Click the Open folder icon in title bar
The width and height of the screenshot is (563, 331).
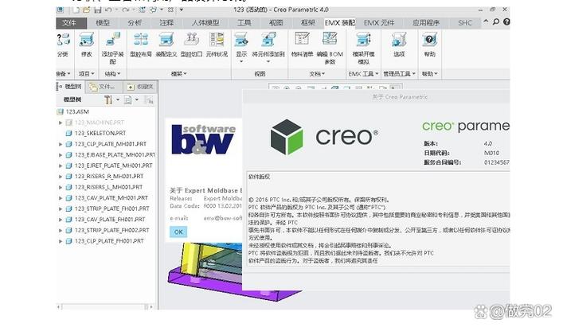[x=86, y=10]
